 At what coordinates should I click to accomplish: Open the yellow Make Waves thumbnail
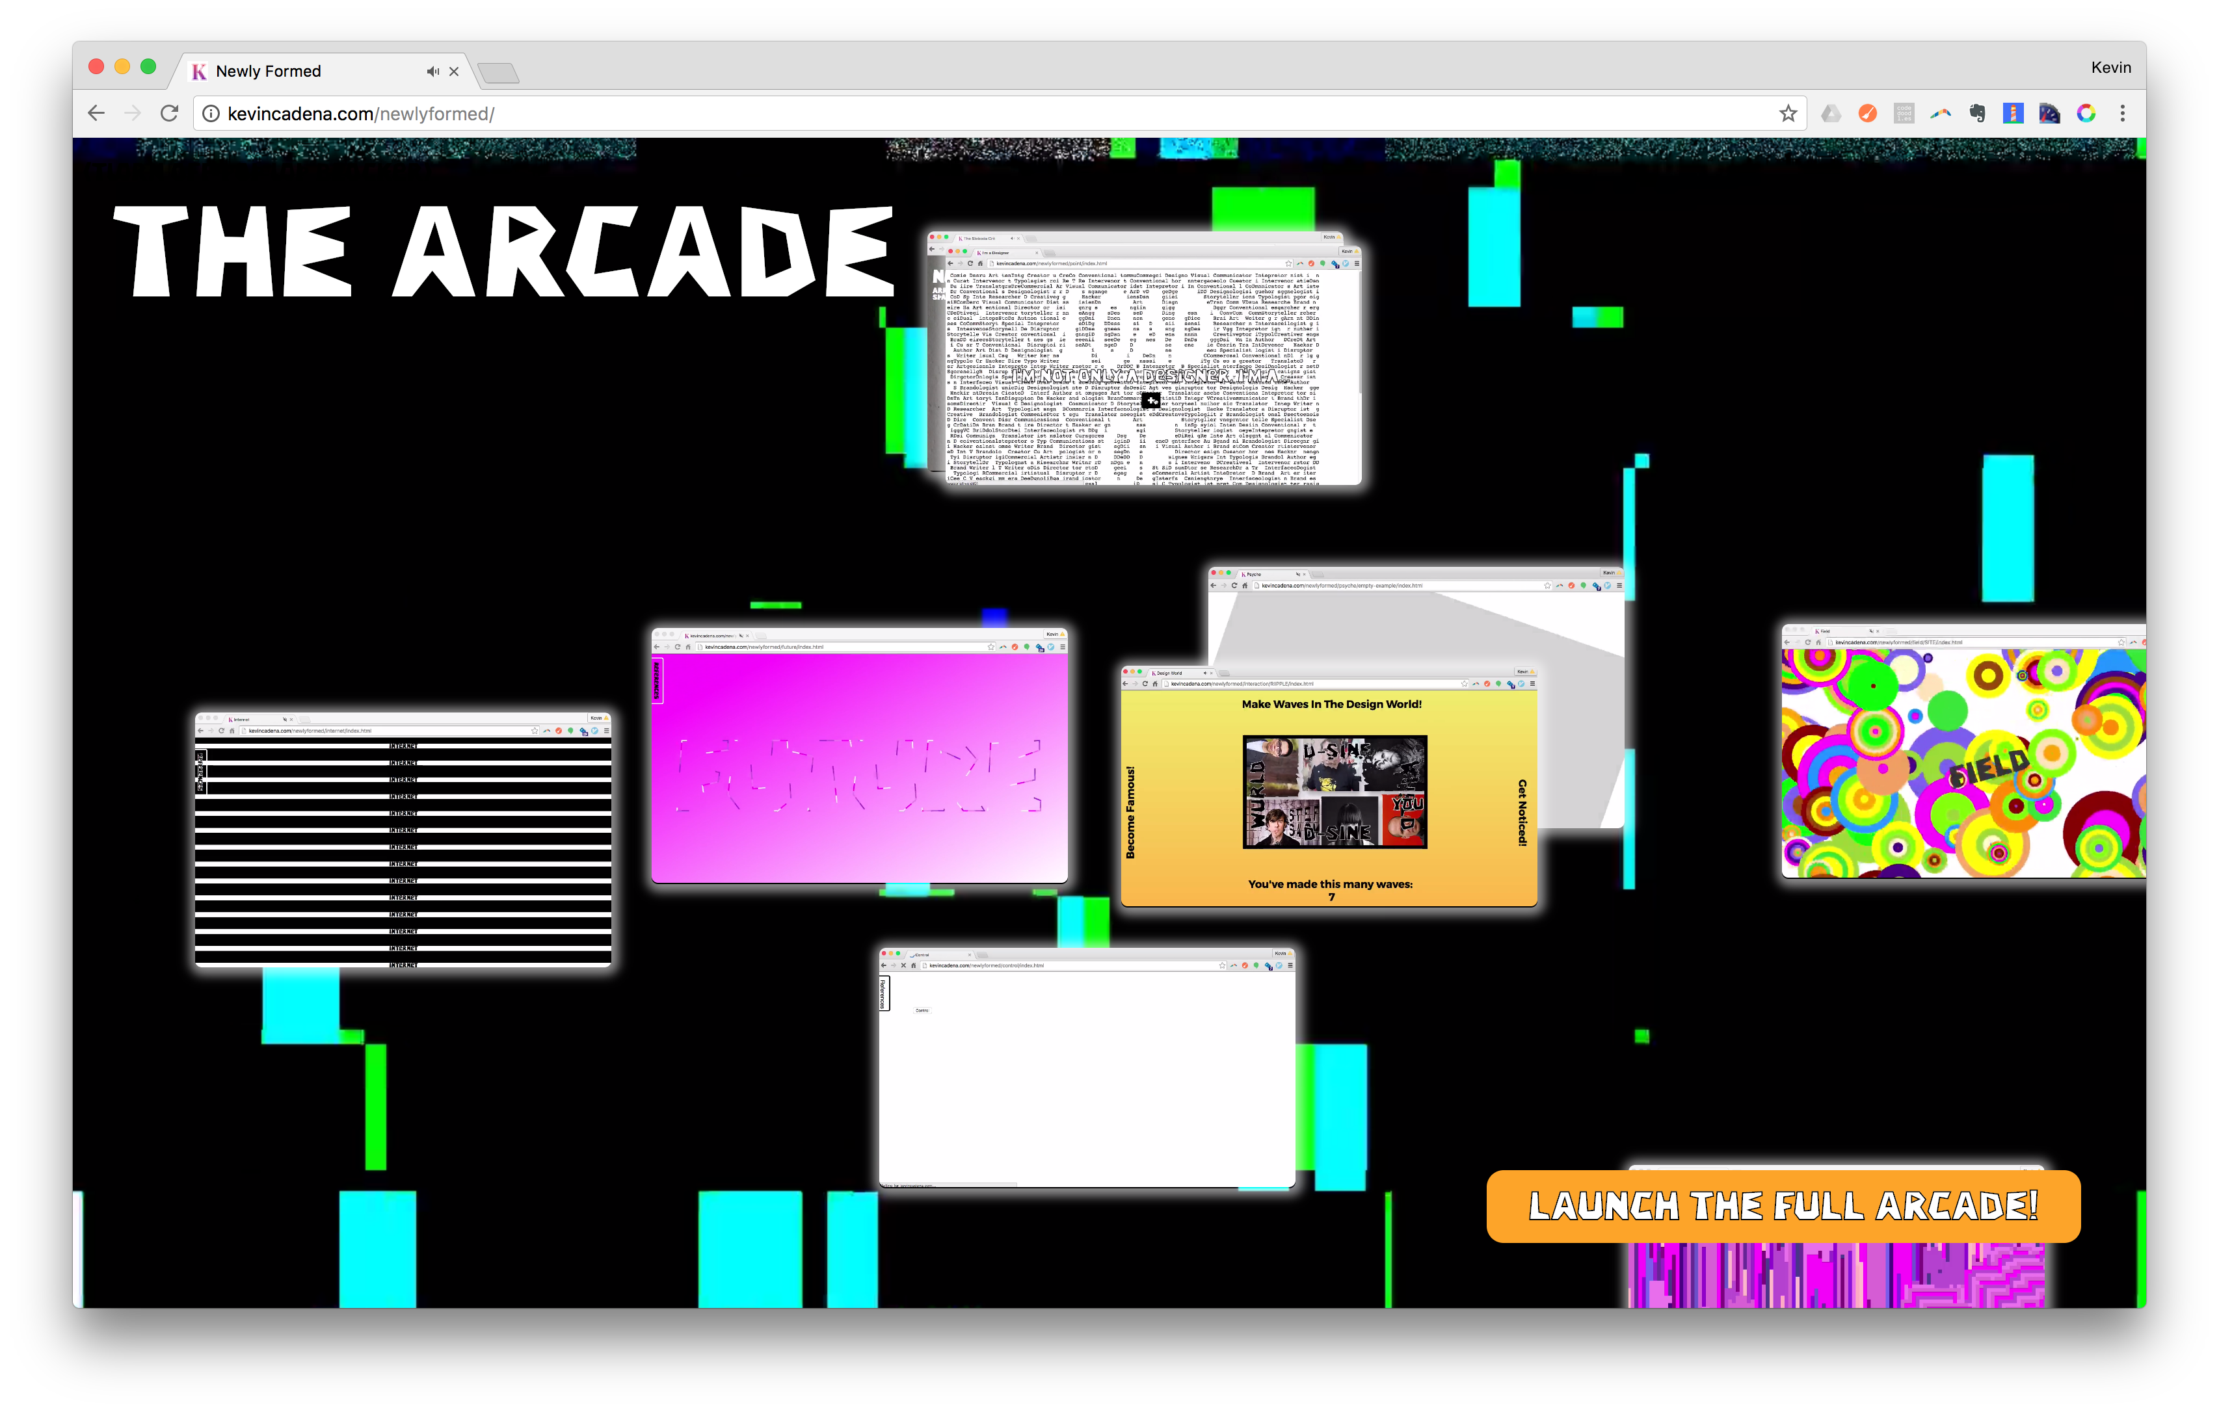click(x=1329, y=786)
